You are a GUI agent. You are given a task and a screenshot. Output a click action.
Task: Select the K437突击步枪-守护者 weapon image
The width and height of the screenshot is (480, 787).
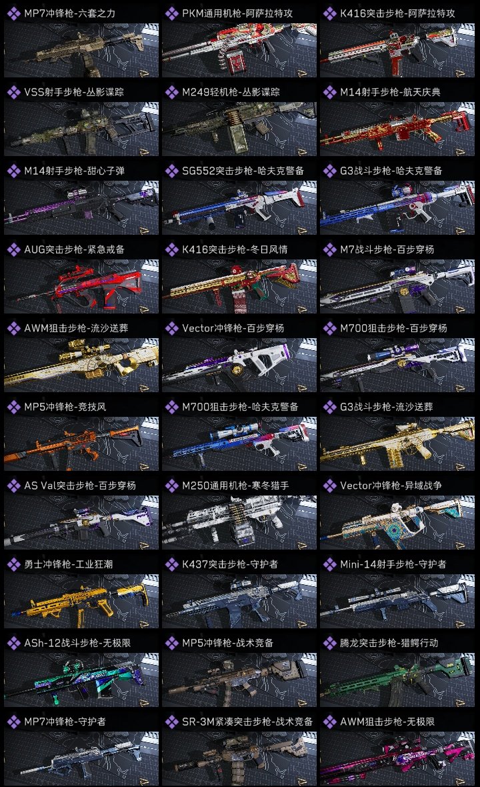[x=239, y=602]
